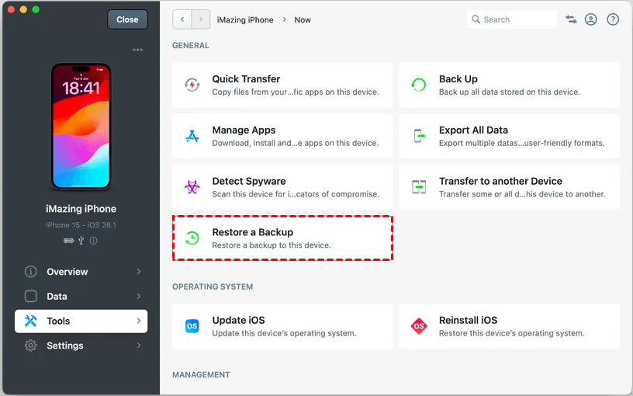
Task: Expand the Settings section chevron
Action: coord(139,346)
